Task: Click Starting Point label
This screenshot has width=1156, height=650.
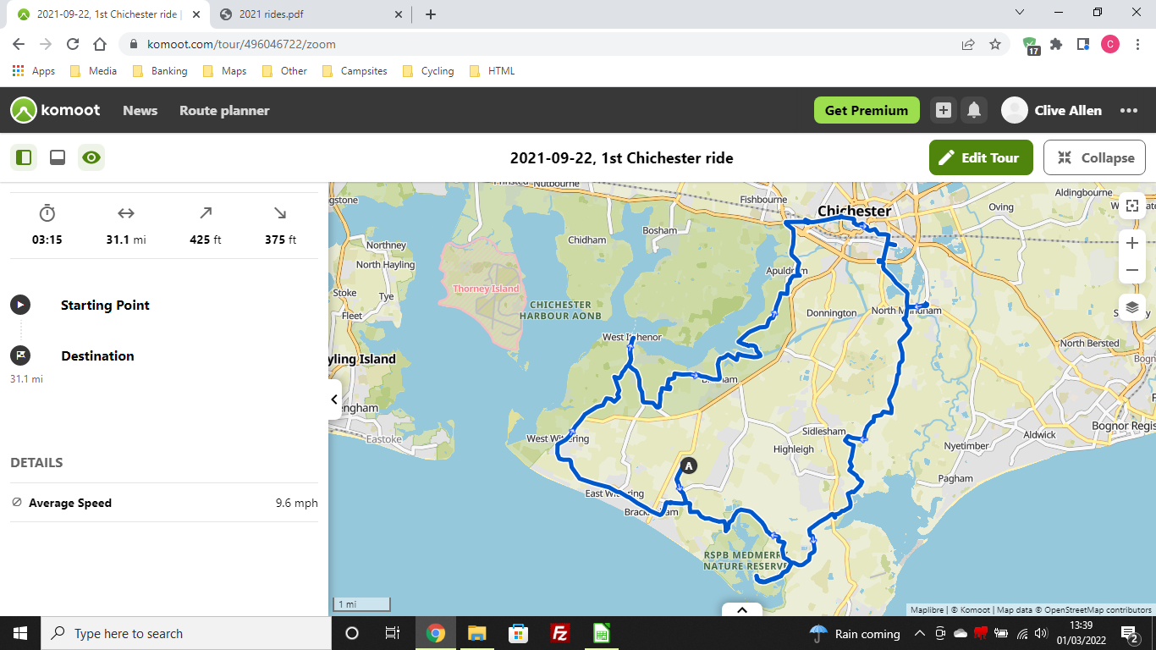Action: coord(105,305)
